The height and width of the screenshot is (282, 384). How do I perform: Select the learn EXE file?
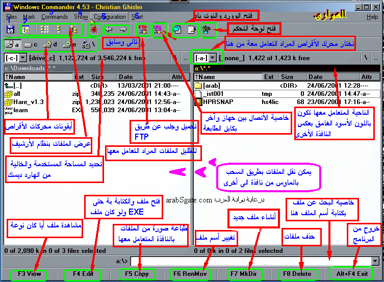click(x=93, y=110)
